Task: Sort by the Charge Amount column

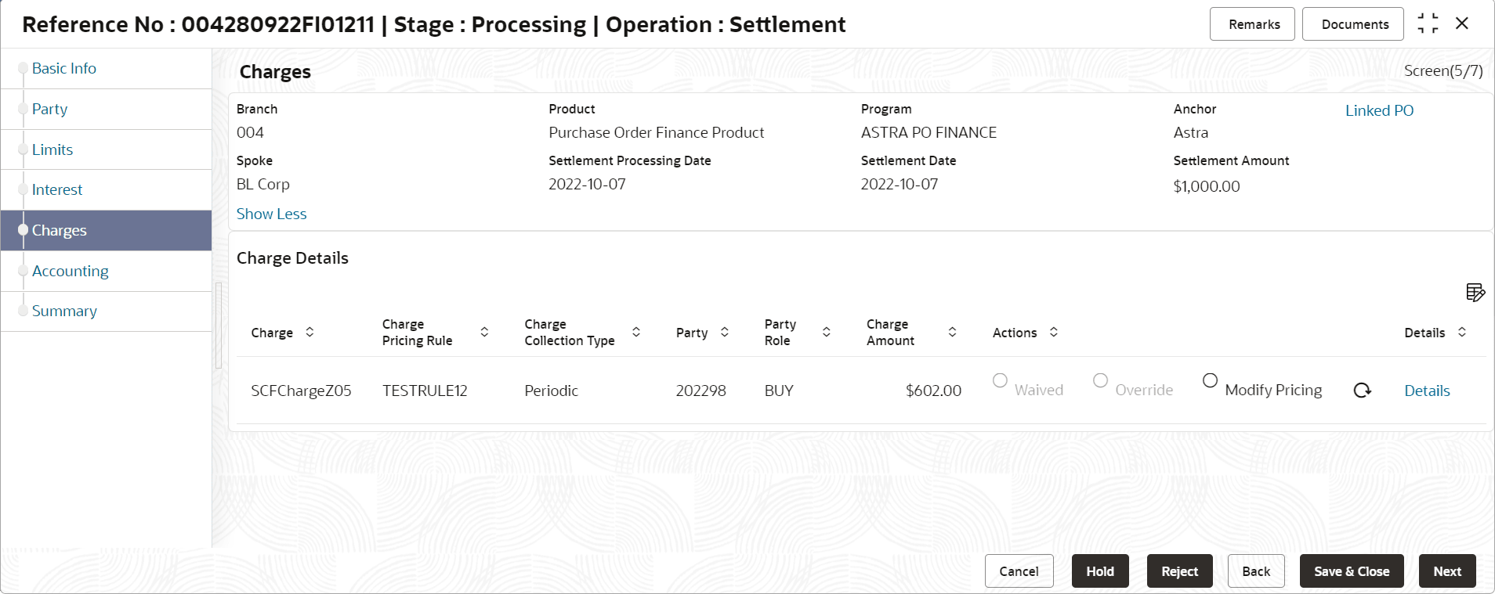Action: click(952, 333)
